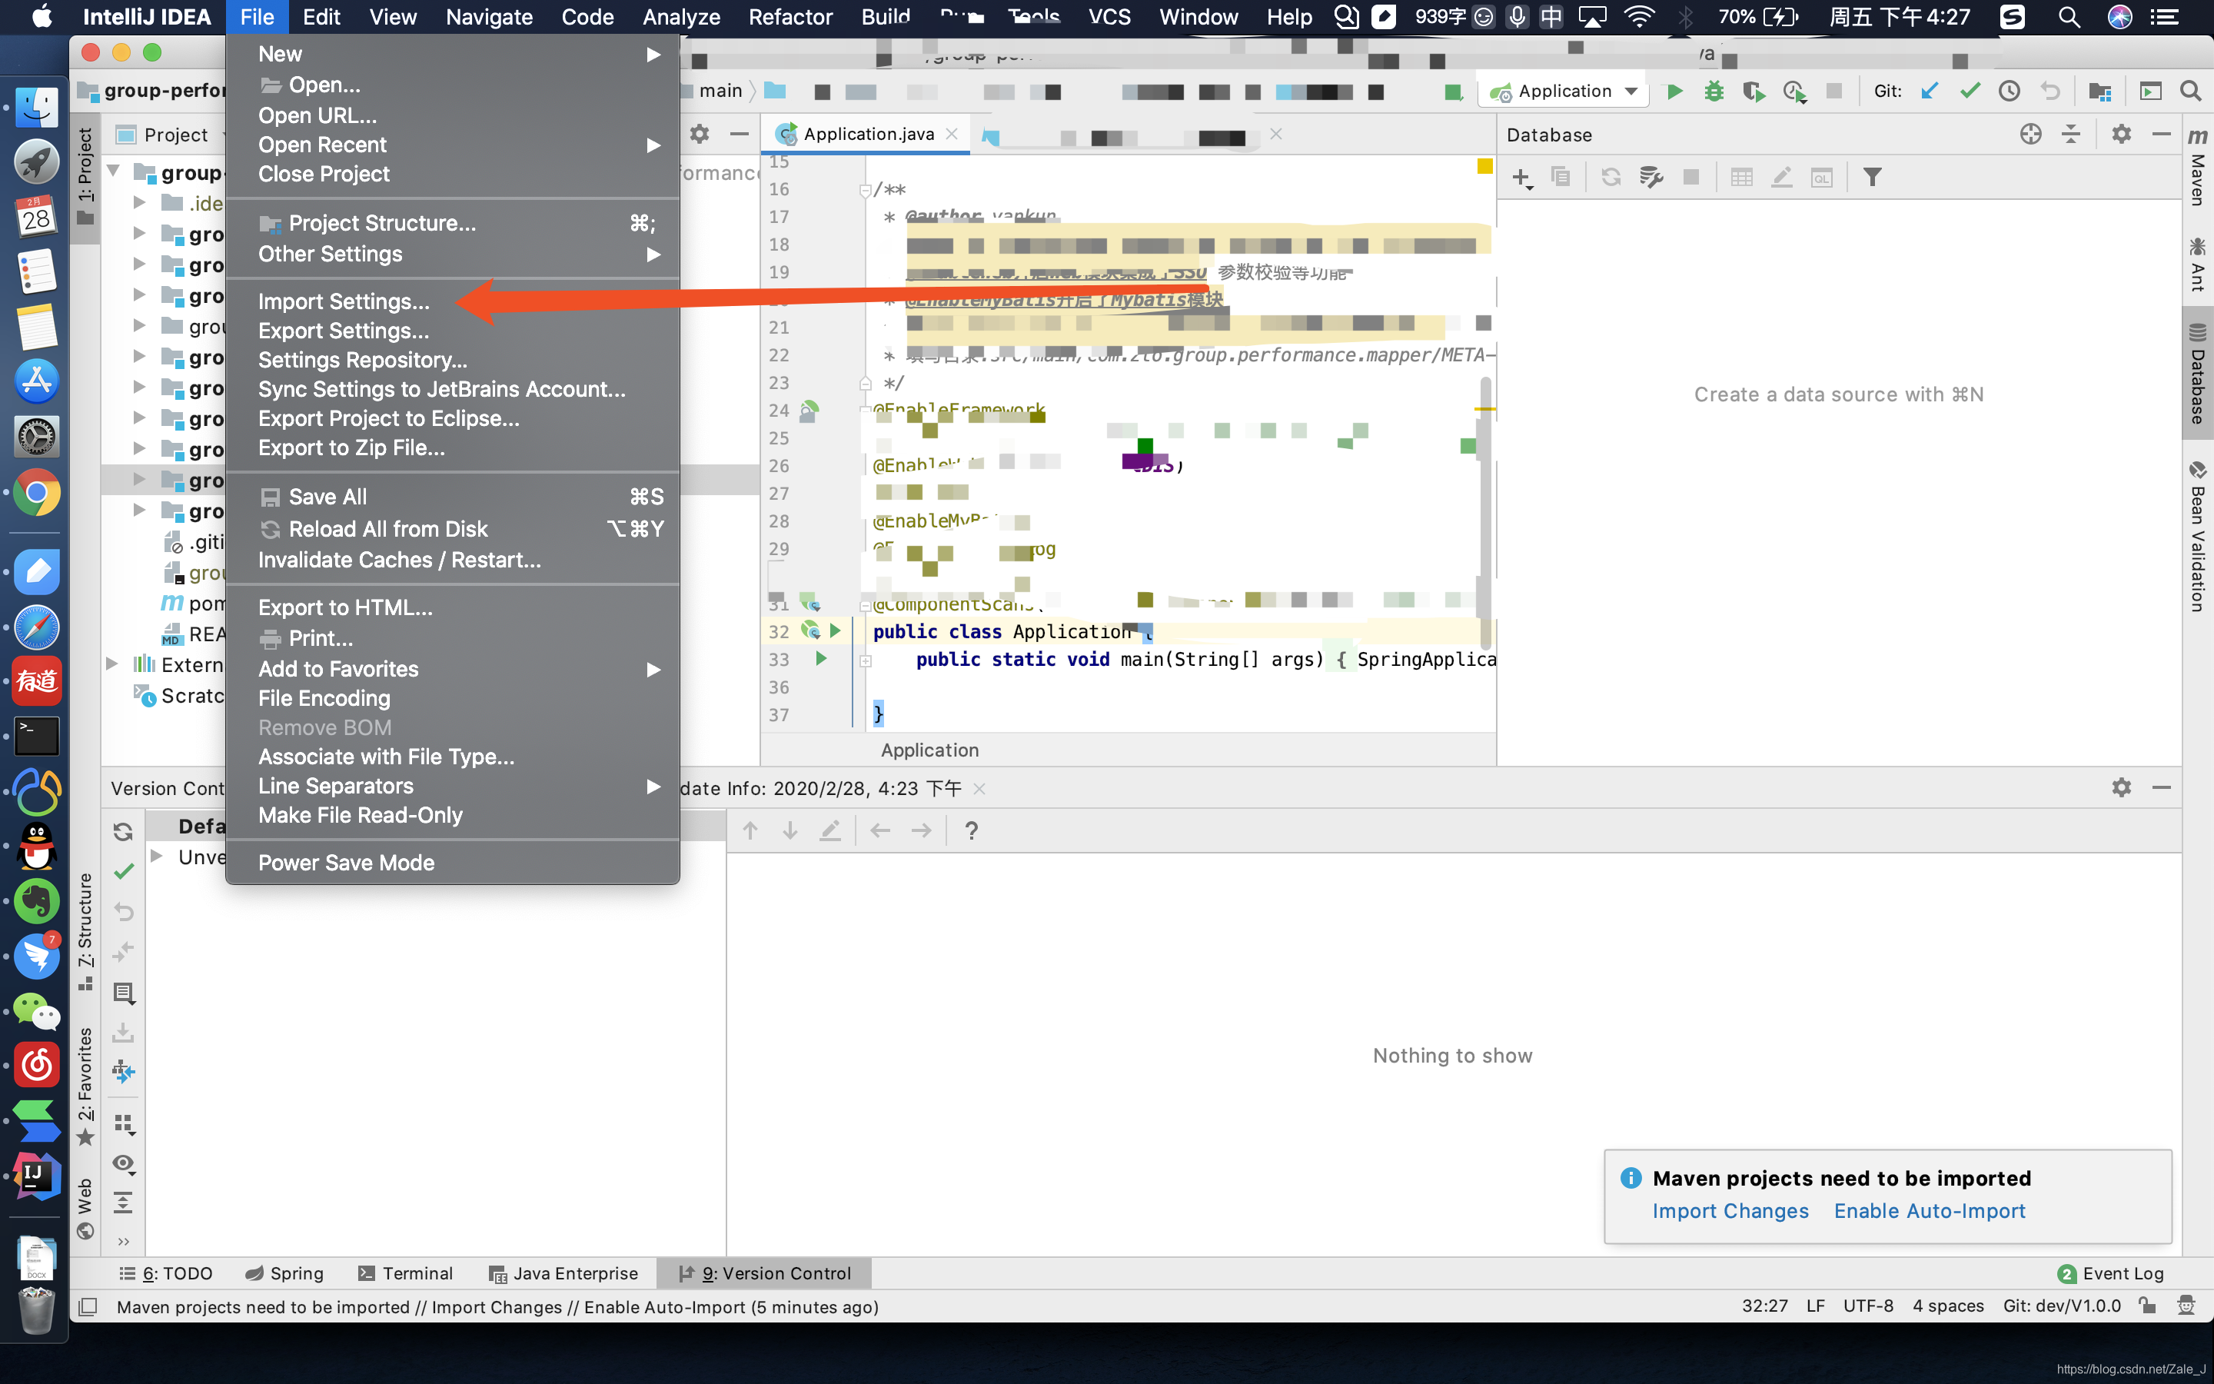Click the plus icon to add data source
The height and width of the screenshot is (1384, 2214).
pos(1521,178)
